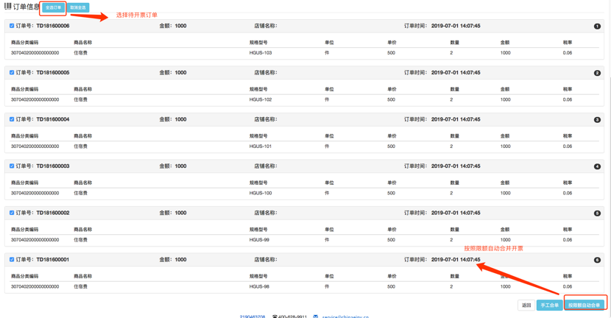Click model value HGUS-100
Image resolution: width=611 pixels, height=318 pixels.
(261, 193)
